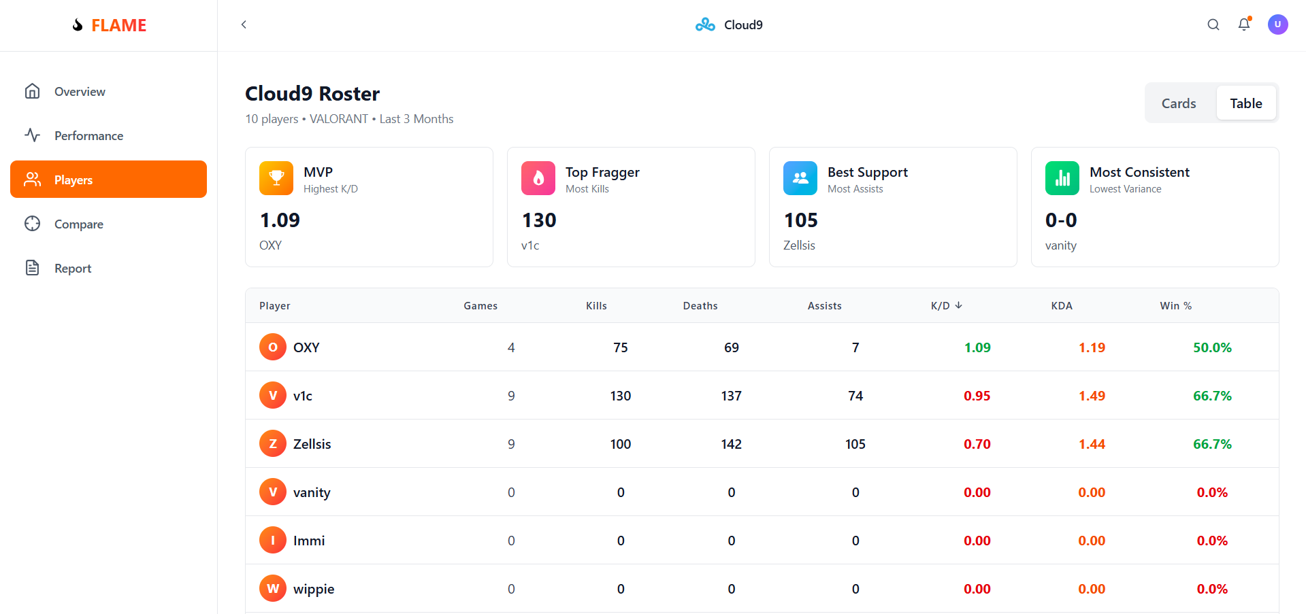Screen dimensions: 1306x614
Task: Switch to Table view
Action: pos(1246,103)
